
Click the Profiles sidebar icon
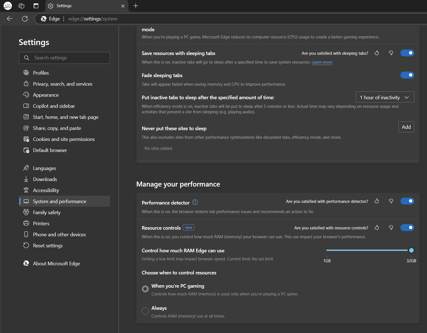[x=26, y=72]
